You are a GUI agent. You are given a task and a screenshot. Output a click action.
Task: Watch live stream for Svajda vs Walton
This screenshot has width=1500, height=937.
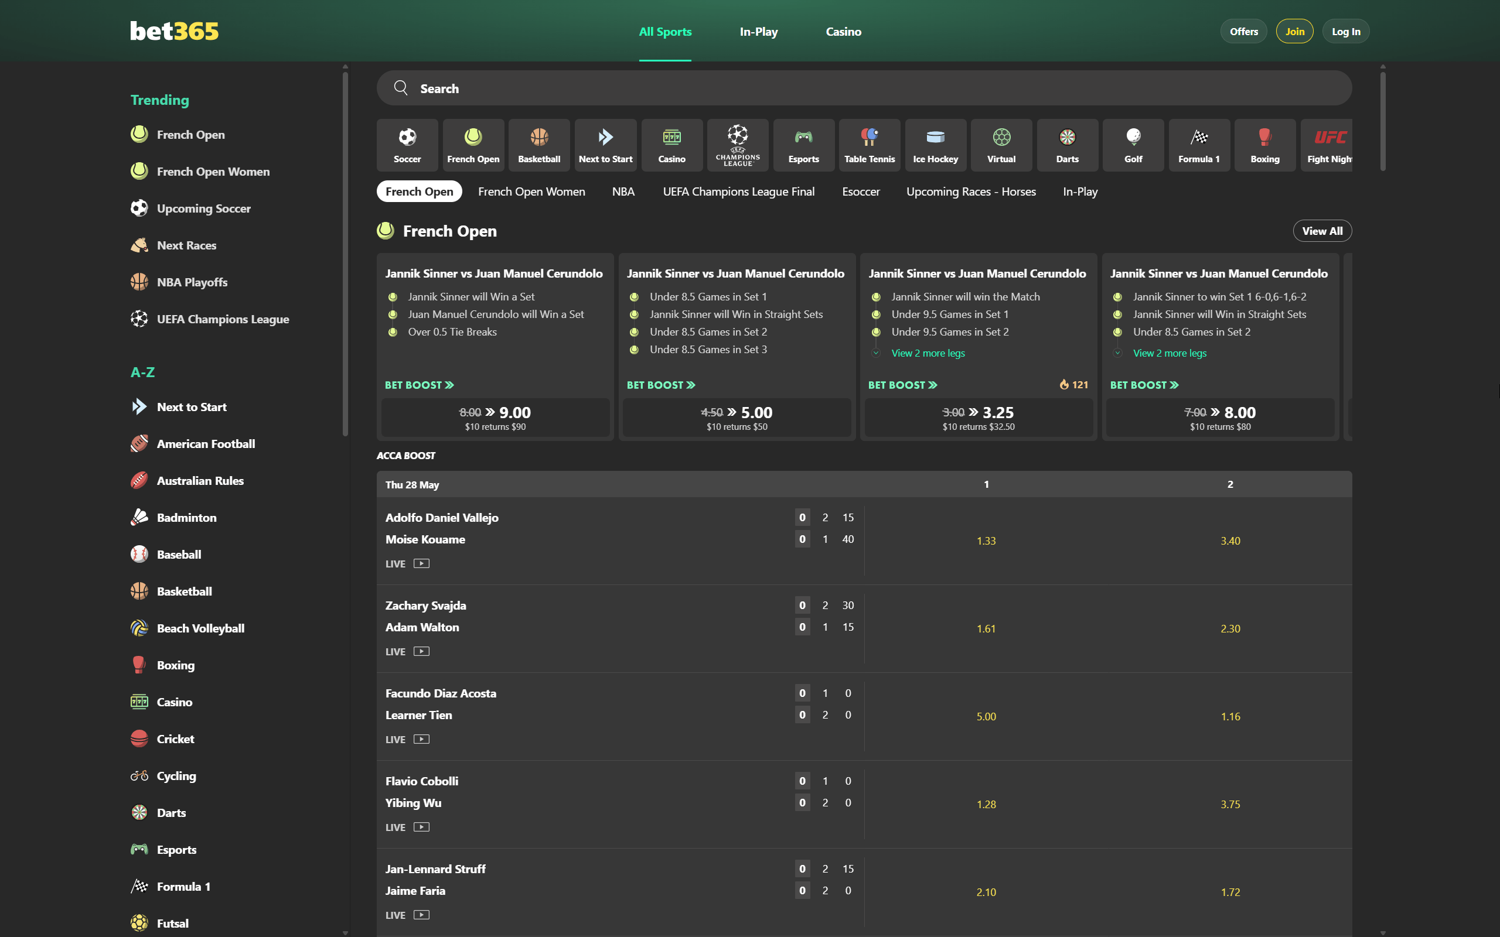click(421, 651)
